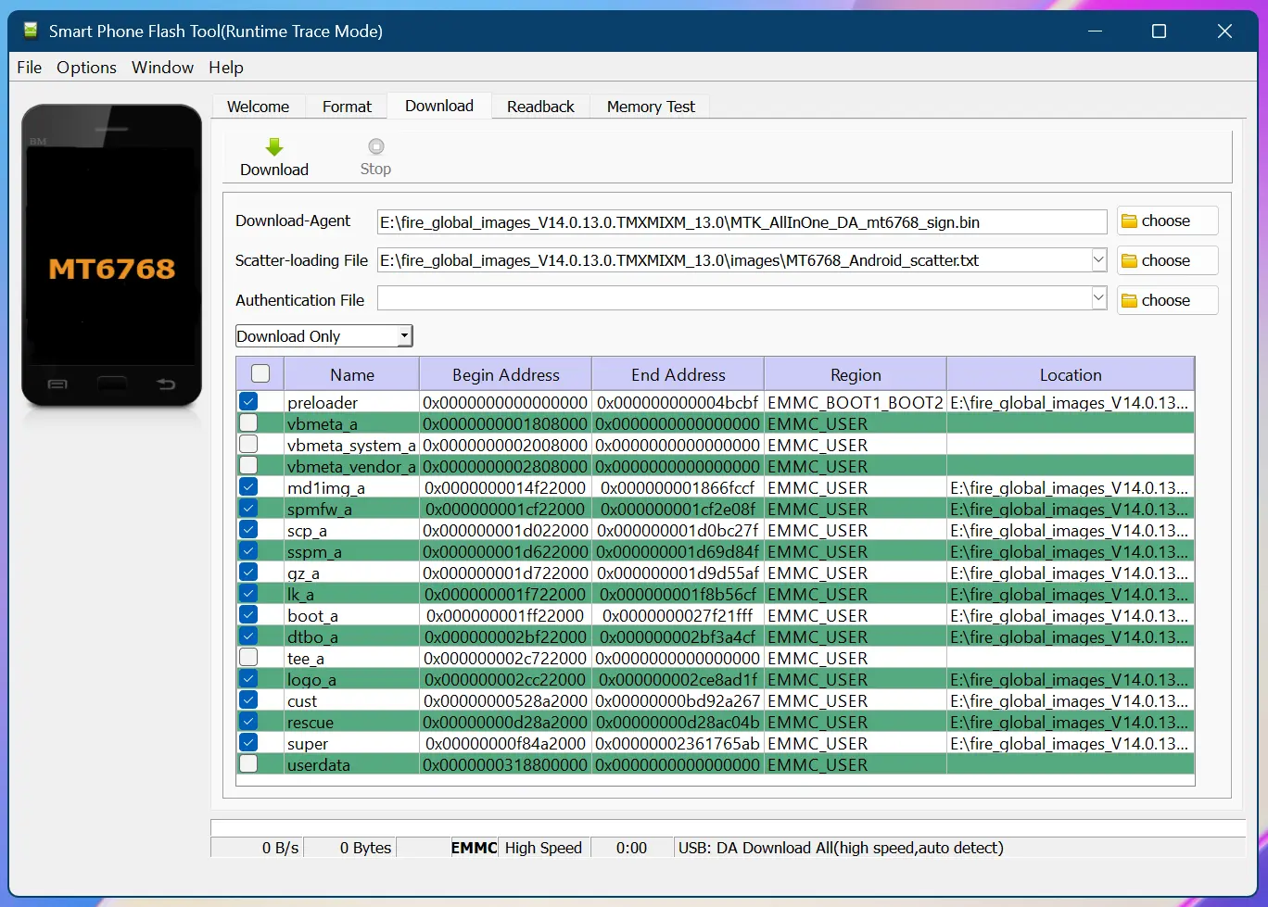The image size is (1268, 907).
Task: Click folder icon on Download-Agent choose button
Action: (x=1129, y=220)
